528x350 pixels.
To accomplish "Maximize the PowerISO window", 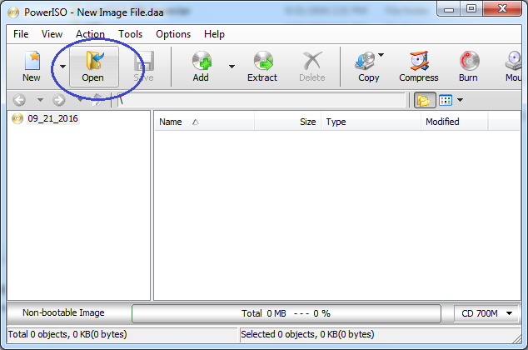I will click(471, 9).
